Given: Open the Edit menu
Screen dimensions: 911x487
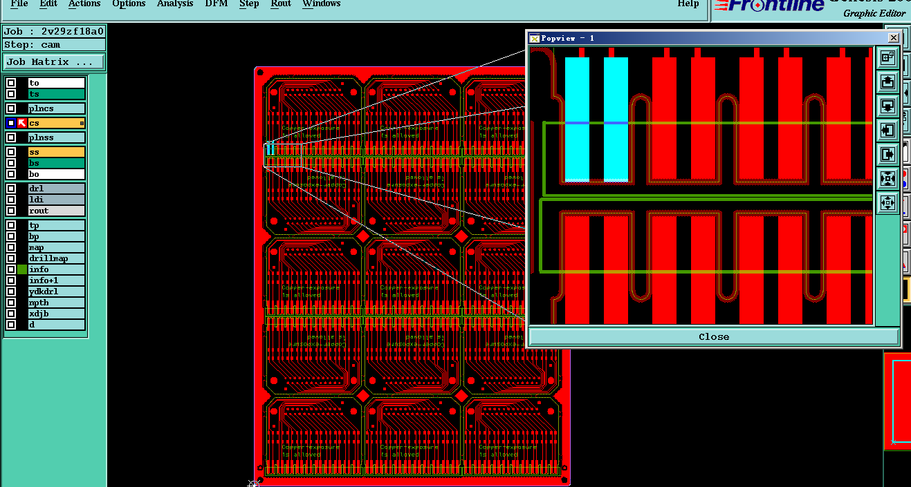Looking at the screenshot, I should point(48,4).
